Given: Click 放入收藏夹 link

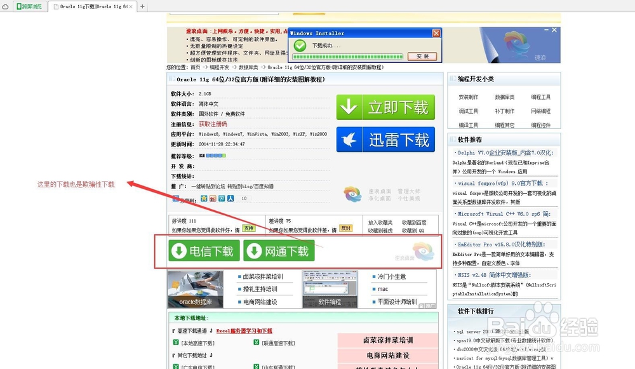Looking at the screenshot, I should click(380, 223).
